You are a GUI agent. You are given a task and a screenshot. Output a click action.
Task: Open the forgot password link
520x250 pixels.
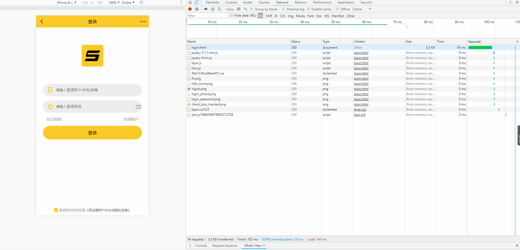(54, 119)
